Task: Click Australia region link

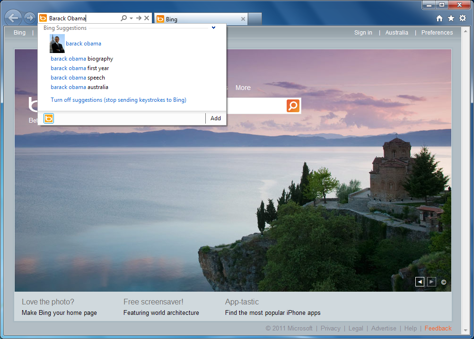Action: (396, 32)
